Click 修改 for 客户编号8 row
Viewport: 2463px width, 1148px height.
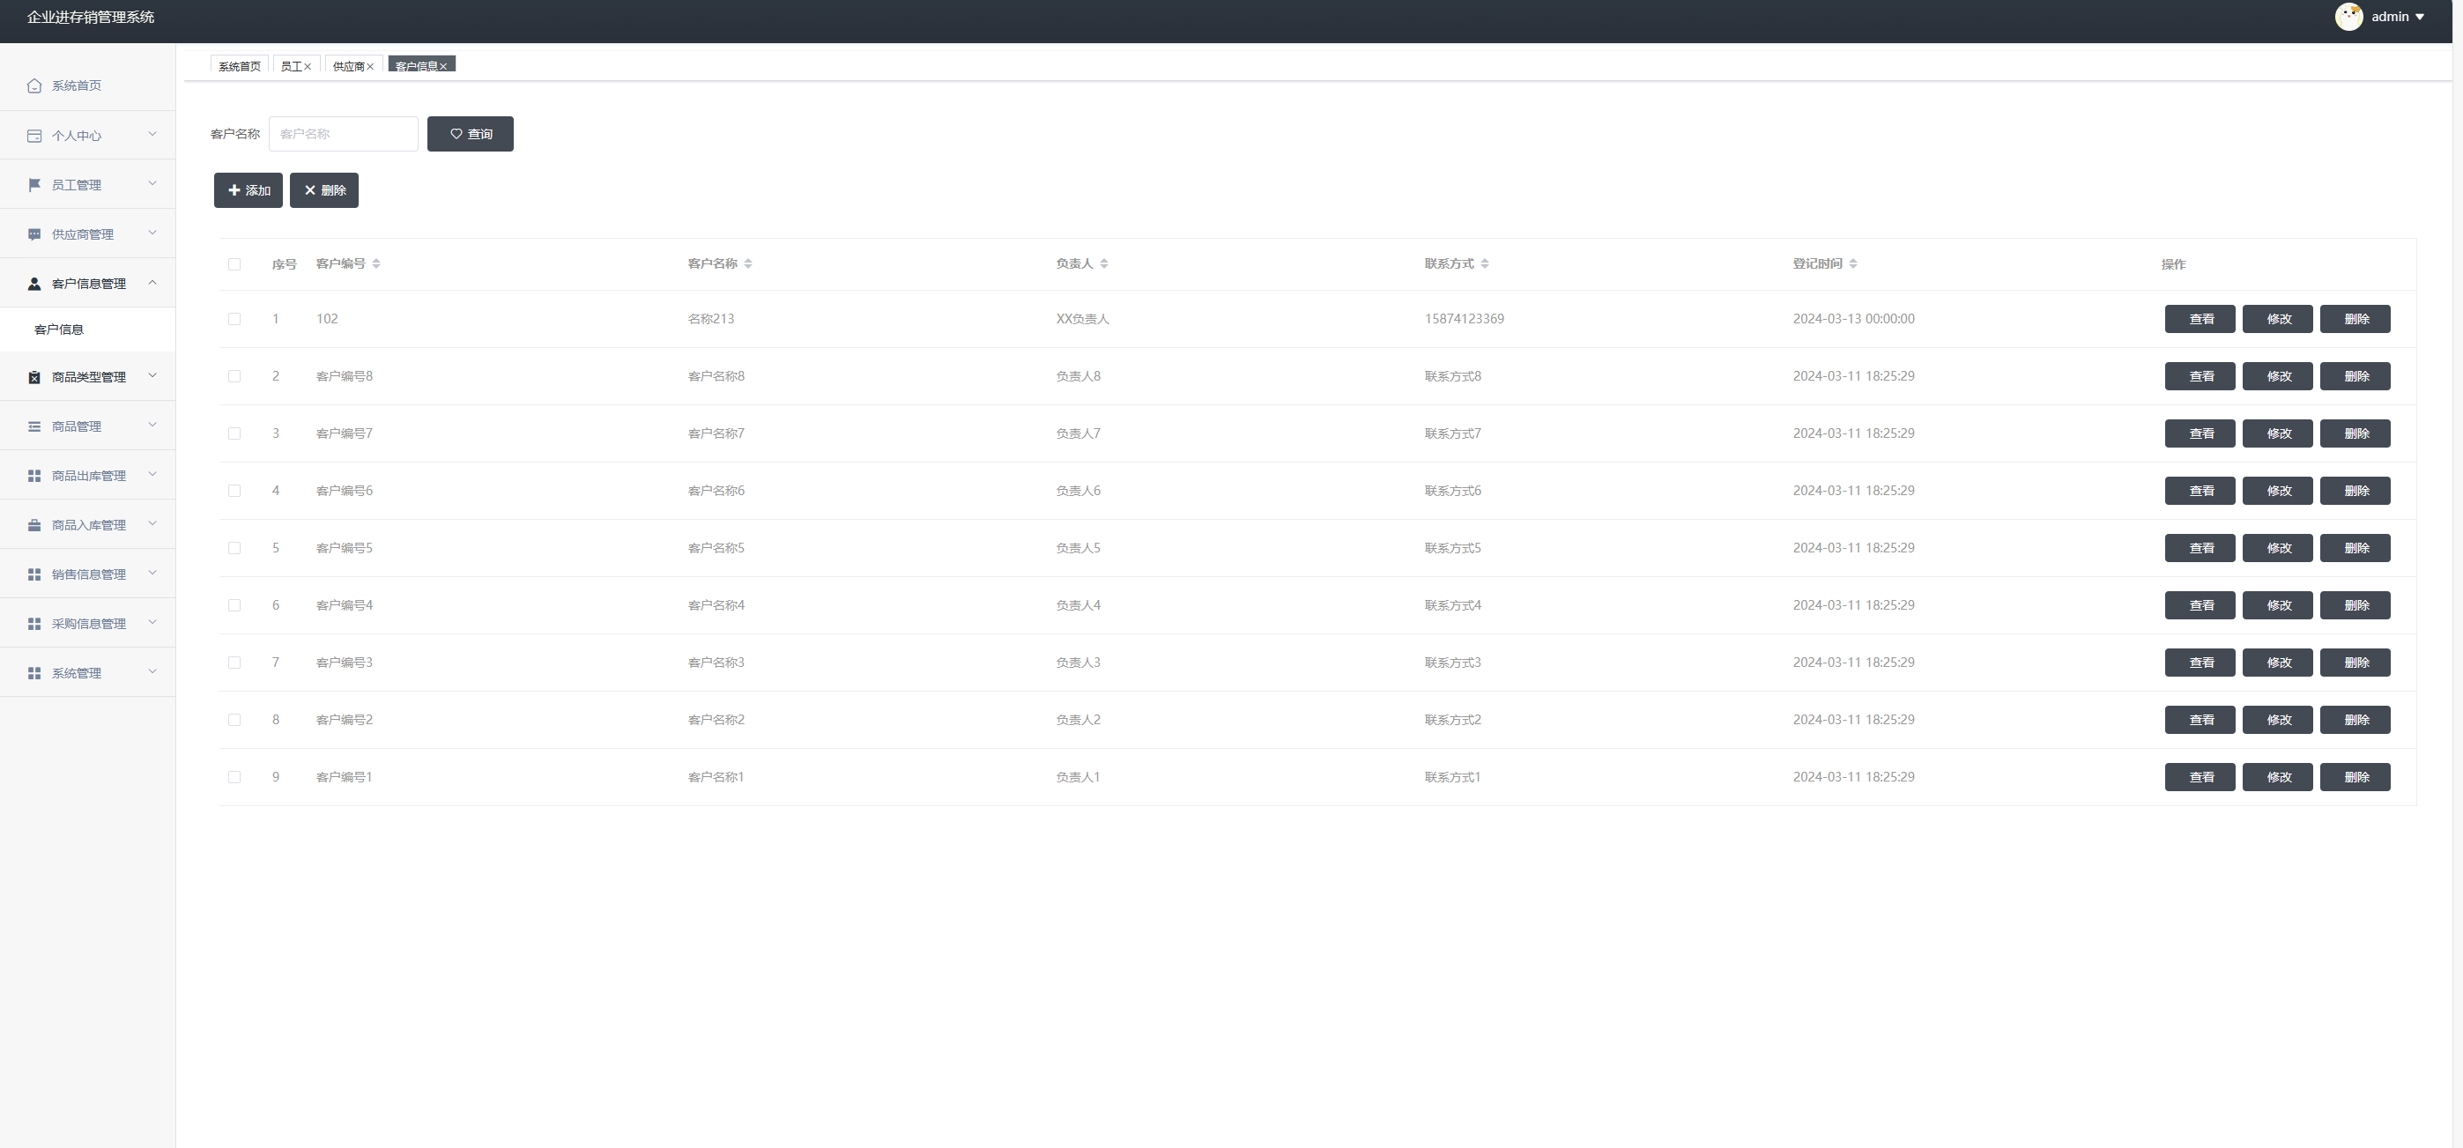pyautogui.click(x=2278, y=376)
